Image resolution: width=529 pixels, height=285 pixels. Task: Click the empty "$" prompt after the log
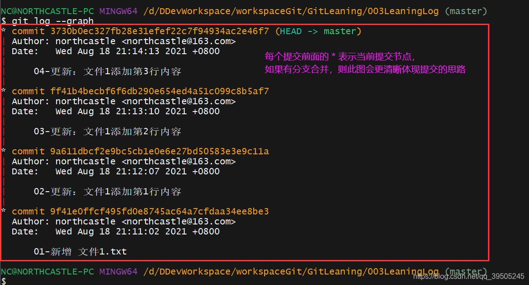point(4,281)
